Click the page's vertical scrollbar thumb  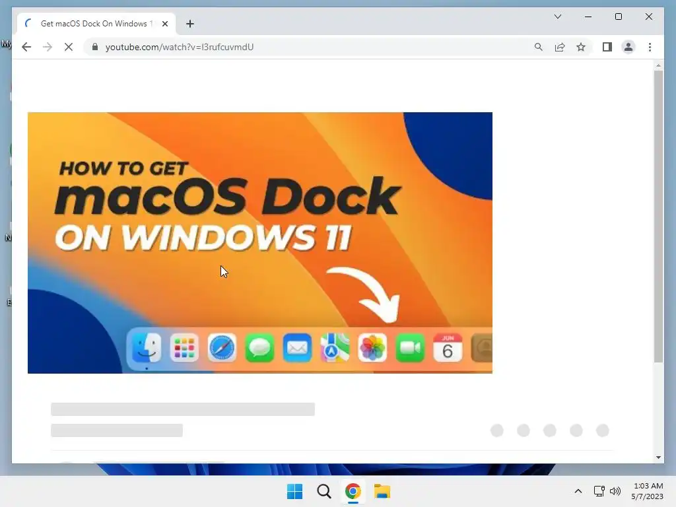pos(658,217)
